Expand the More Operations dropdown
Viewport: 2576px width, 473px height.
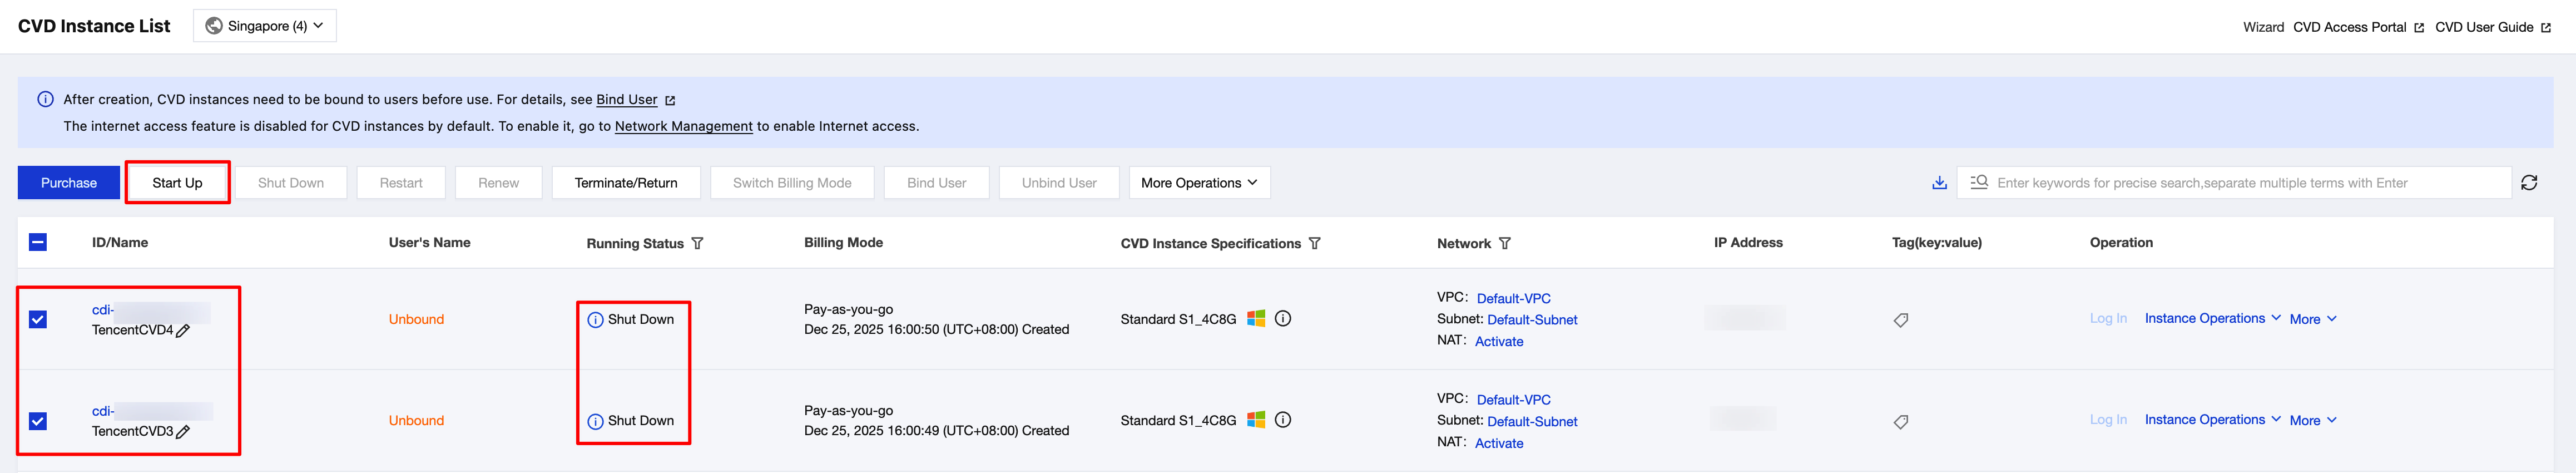pyautogui.click(x=1199, y=183)
